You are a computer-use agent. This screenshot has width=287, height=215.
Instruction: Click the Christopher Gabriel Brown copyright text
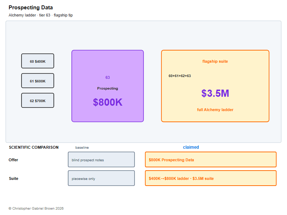pos(36,209)
